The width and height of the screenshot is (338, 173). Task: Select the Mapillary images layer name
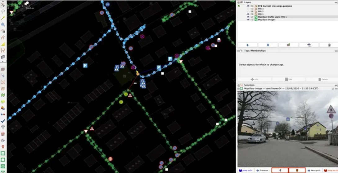(x=267, y=19)
